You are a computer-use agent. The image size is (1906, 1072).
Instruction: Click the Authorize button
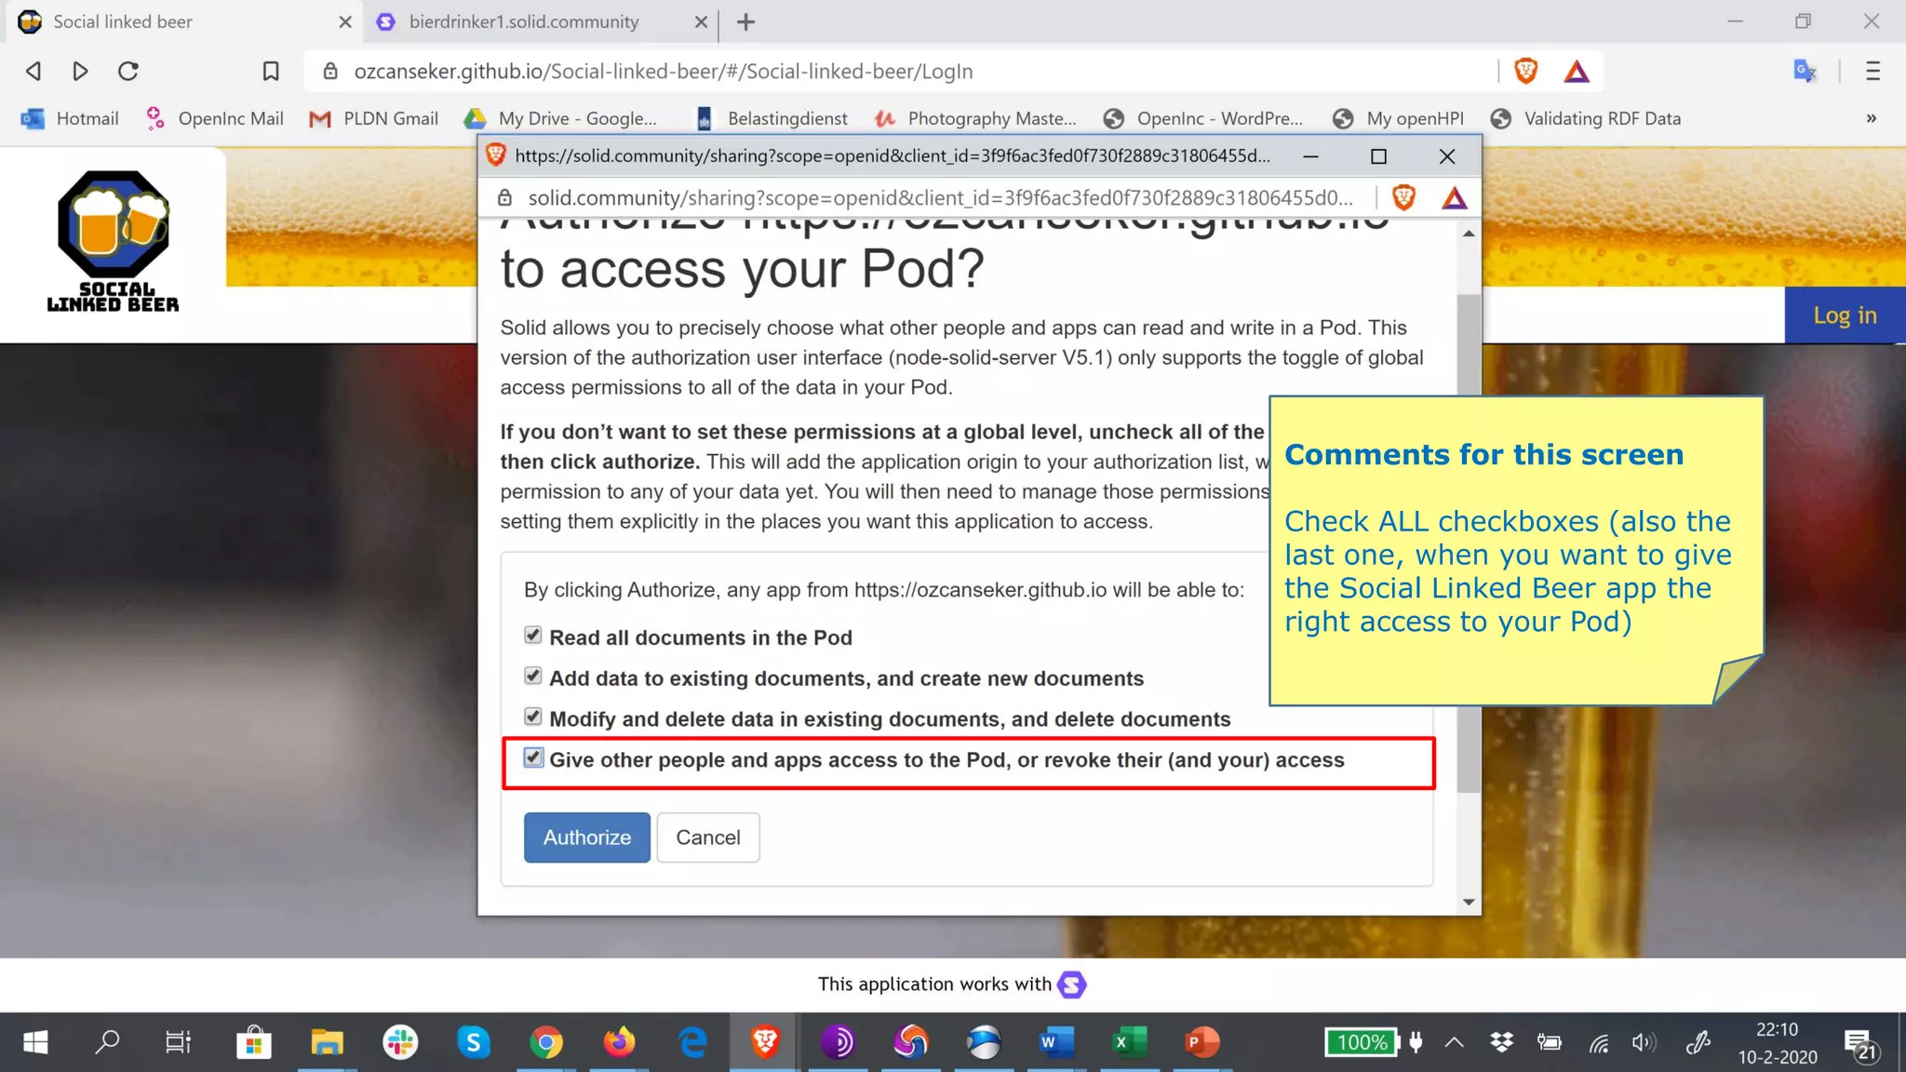(587, 837)
